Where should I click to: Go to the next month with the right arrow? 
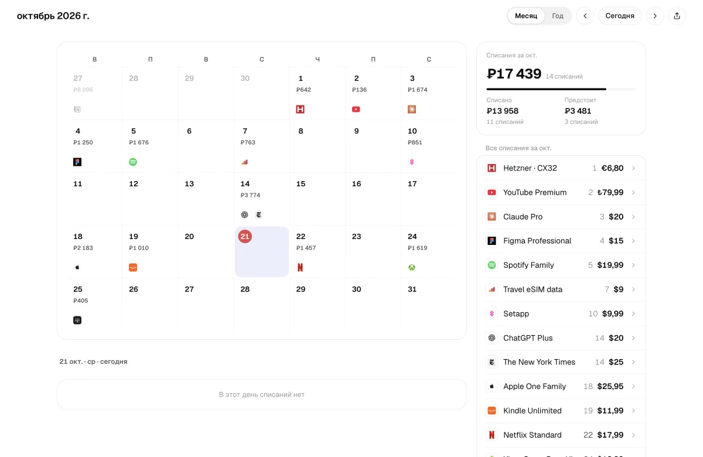pos(655,16)
